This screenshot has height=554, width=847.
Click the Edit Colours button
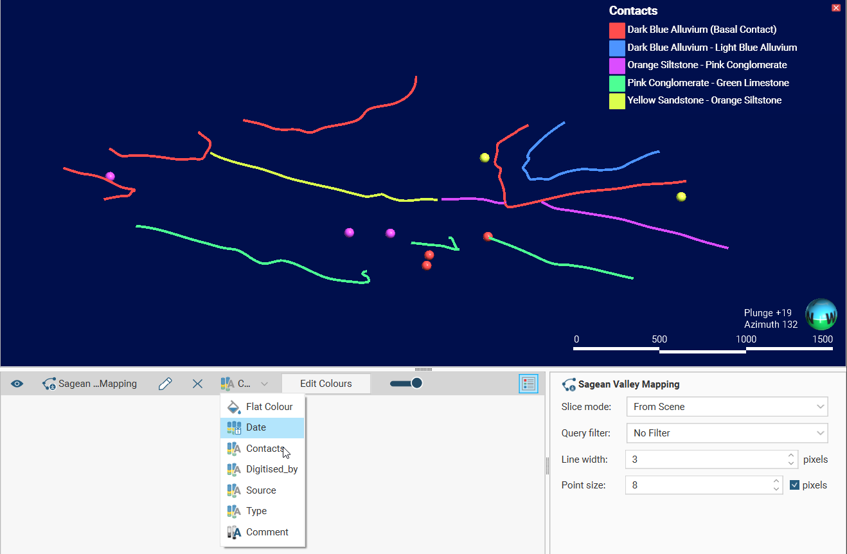click(x=326, y=384)
